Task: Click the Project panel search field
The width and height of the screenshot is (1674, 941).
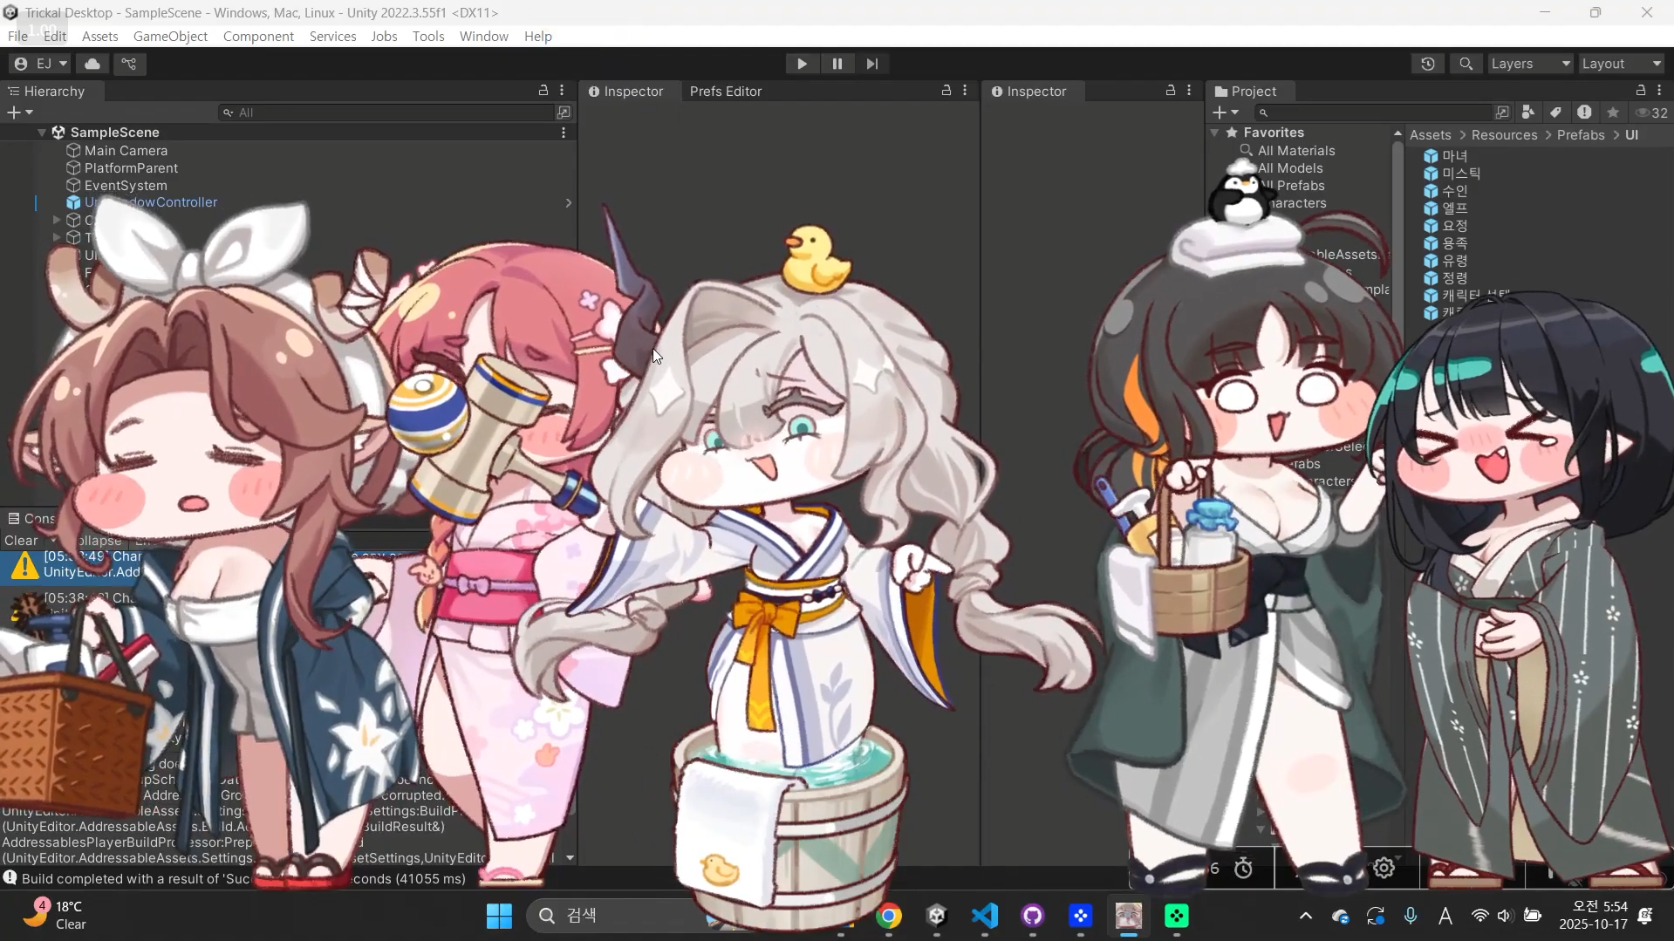Action: click(x=1374, y=113)
